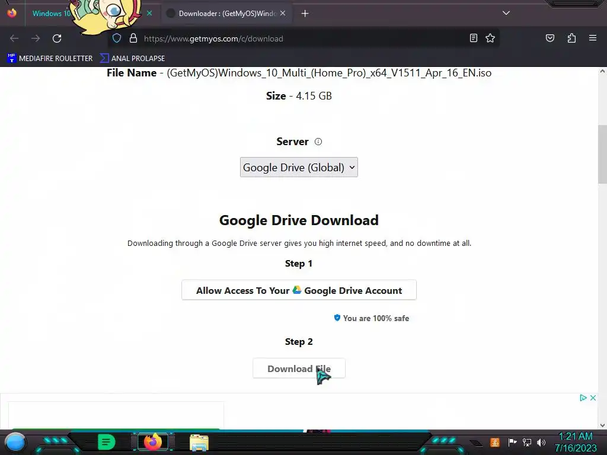
Task: Switch to the Windows 10 tab
Action: click(52, 14)
